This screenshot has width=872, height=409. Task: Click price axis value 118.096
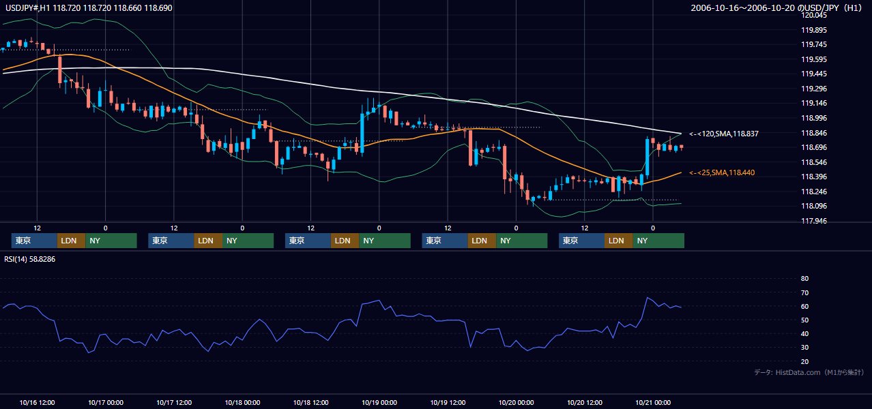point(815,206)
